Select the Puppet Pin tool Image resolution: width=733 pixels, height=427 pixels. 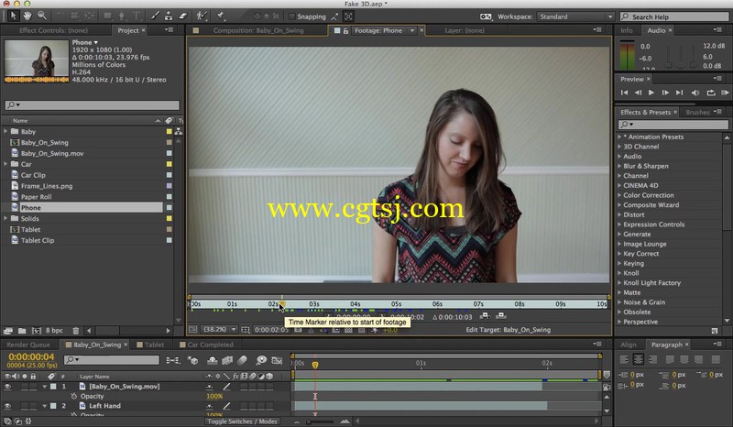click(x=220, y=16)
